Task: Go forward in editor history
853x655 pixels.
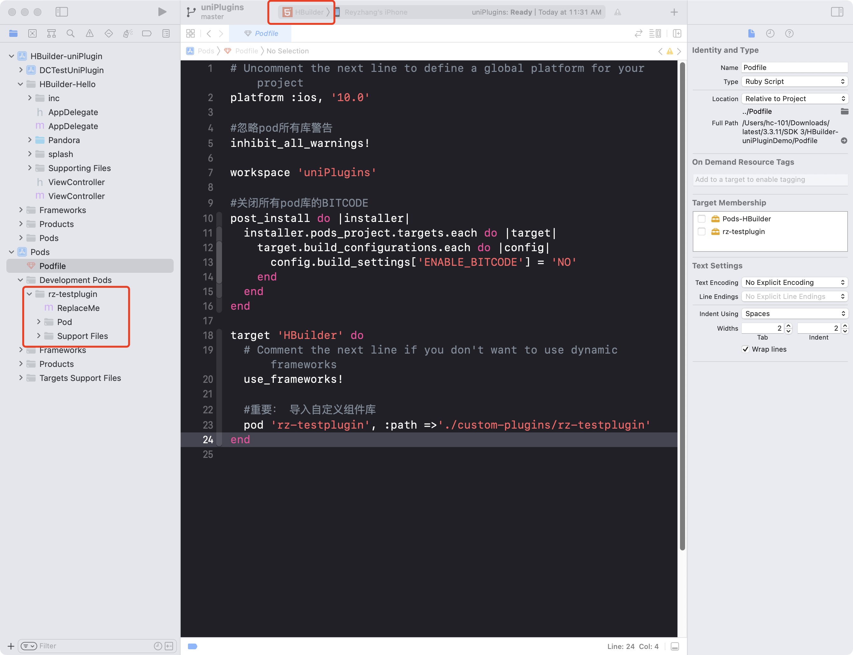Action: pos(221,33)
